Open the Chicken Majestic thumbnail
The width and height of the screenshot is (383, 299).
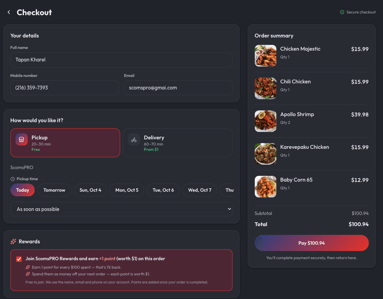click(x=266, y=56)
